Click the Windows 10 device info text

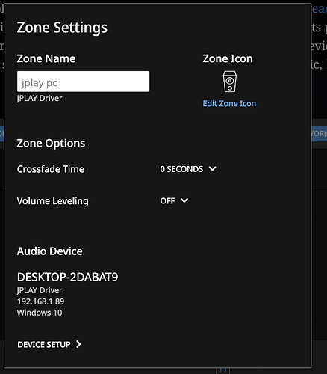click(40, 313)
